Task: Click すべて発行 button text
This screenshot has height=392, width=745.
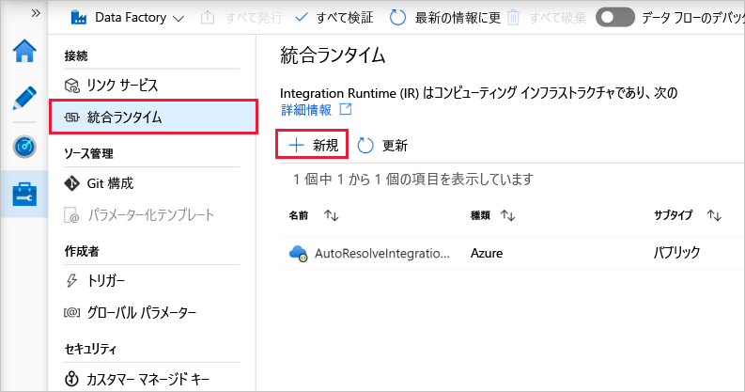Action: (x=254, y=18)
